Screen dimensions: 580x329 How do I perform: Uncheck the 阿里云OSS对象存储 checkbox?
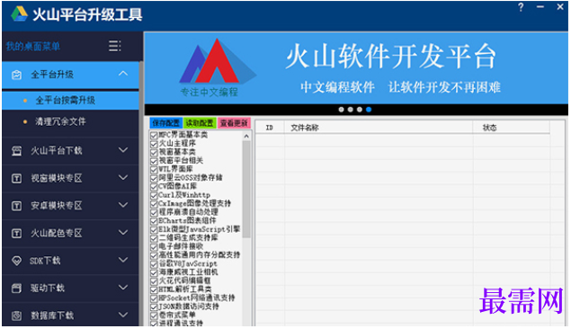154,178
